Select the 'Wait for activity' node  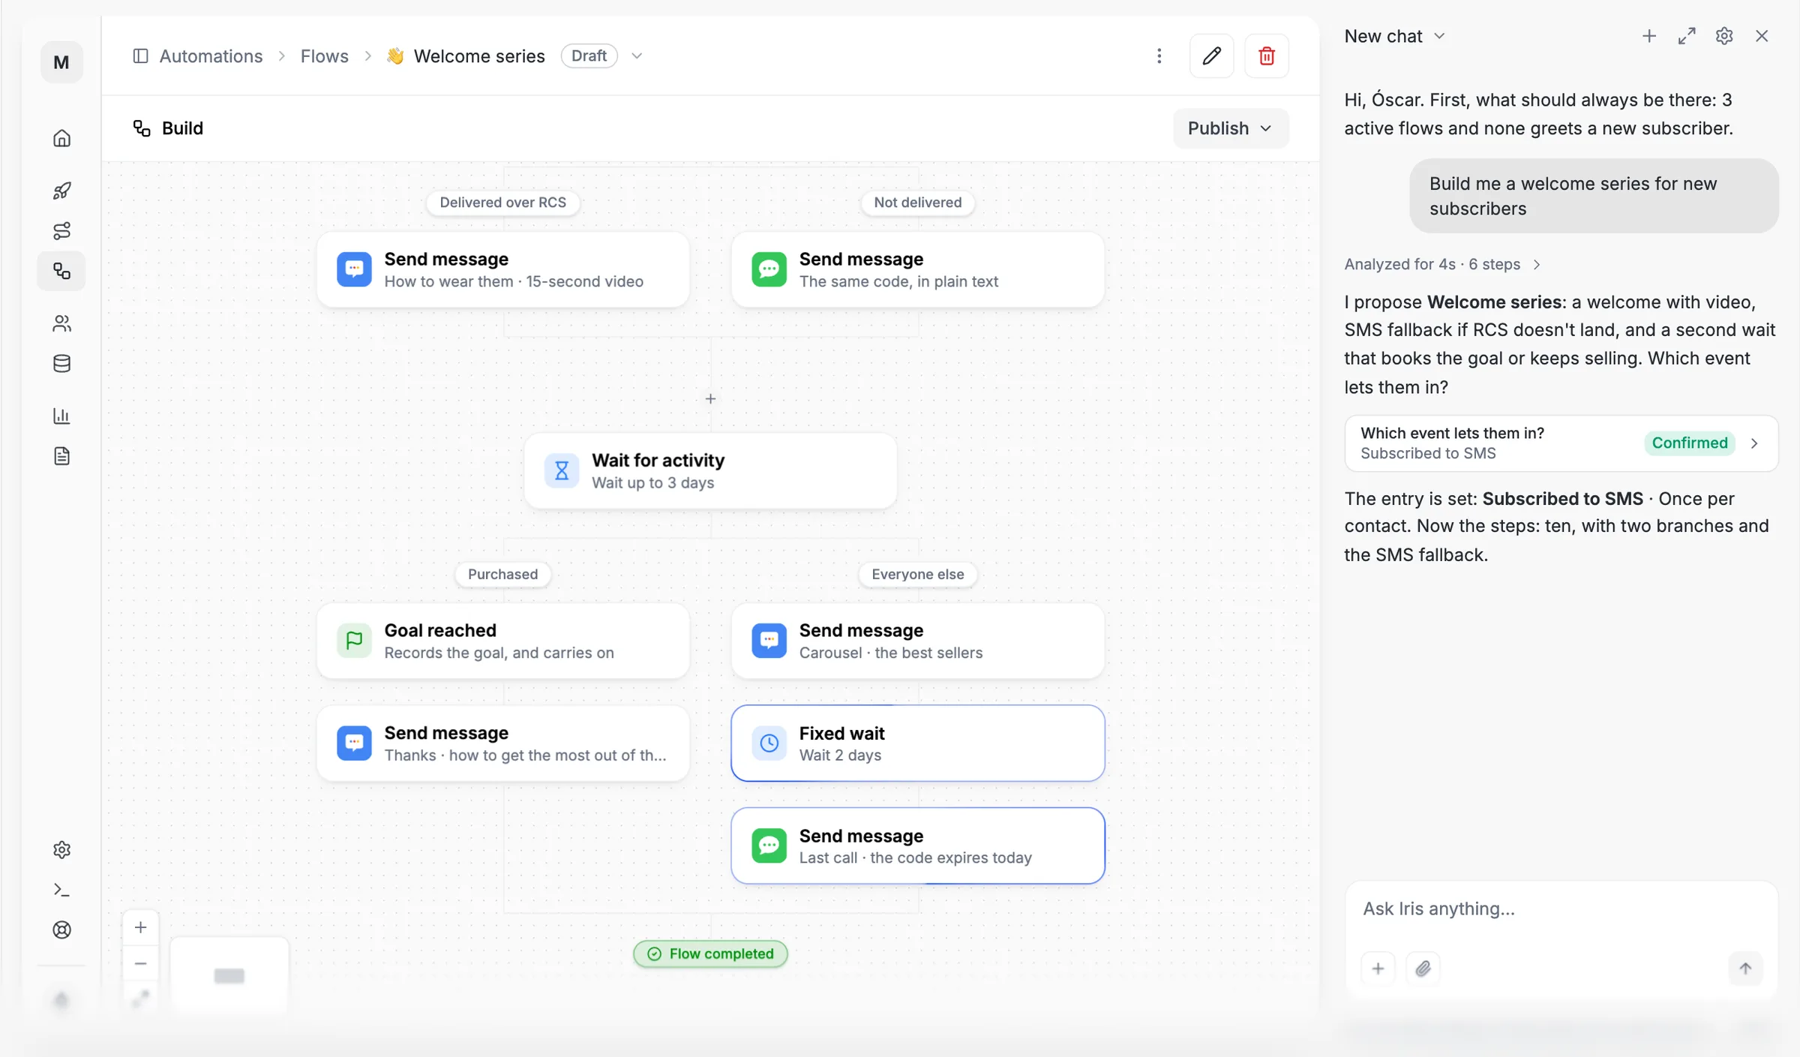coord(710,470)
